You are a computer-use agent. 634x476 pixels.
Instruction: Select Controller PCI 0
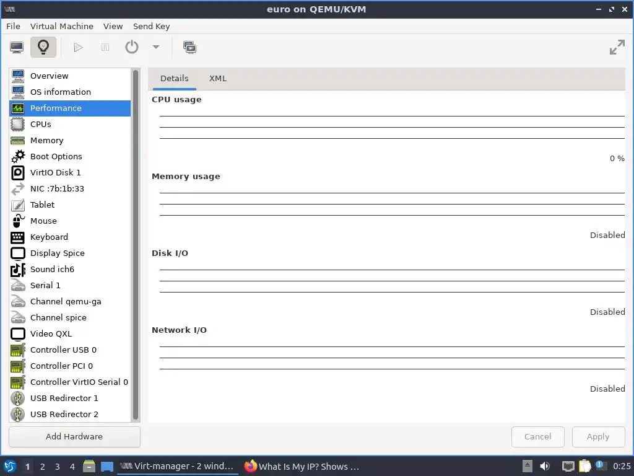pyautogui.click(x=70, y=366)
